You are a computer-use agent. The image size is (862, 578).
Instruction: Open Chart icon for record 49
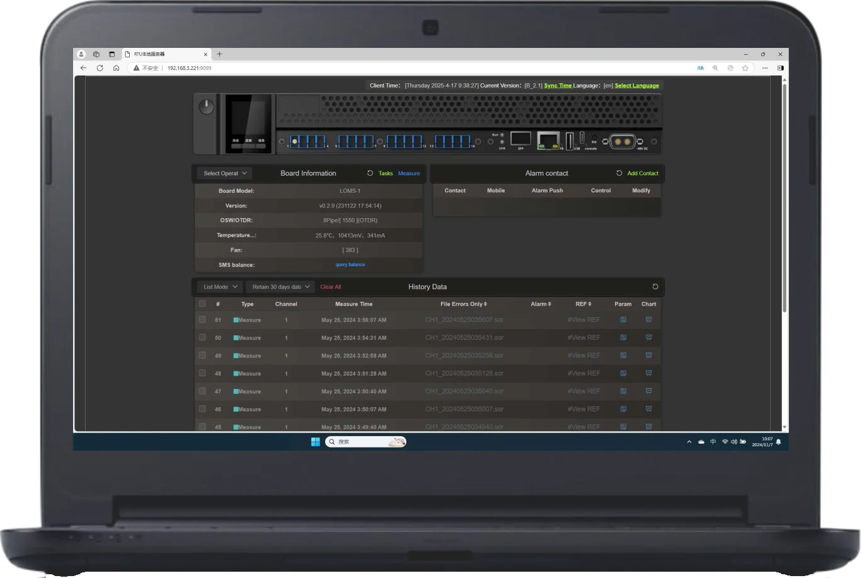(x=648, y=355)
